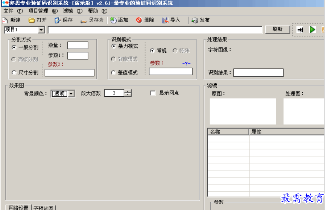Click the 名称 column header
327x210 pixels.
[228, 132]
